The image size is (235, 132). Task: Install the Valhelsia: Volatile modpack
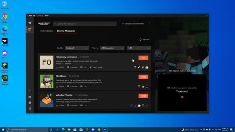[144, 96]
